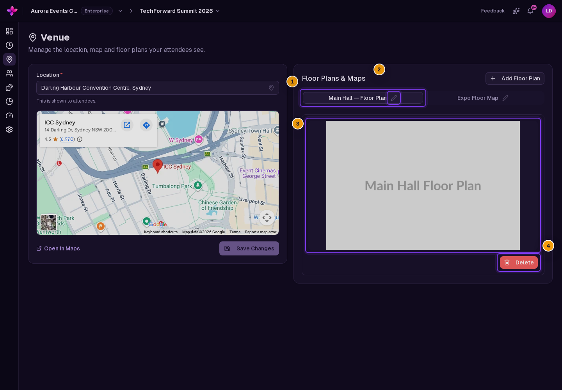The width and height of the screenshot is (562, 390).
Task: Click Add Floor Plan button
Action: point(515,78)
